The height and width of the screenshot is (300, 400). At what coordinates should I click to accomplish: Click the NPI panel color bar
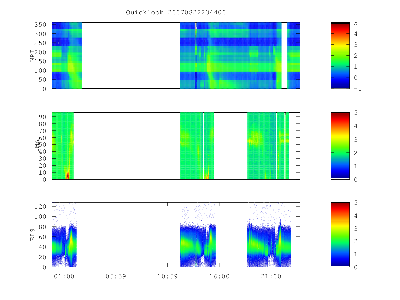[x=340, y=56]
